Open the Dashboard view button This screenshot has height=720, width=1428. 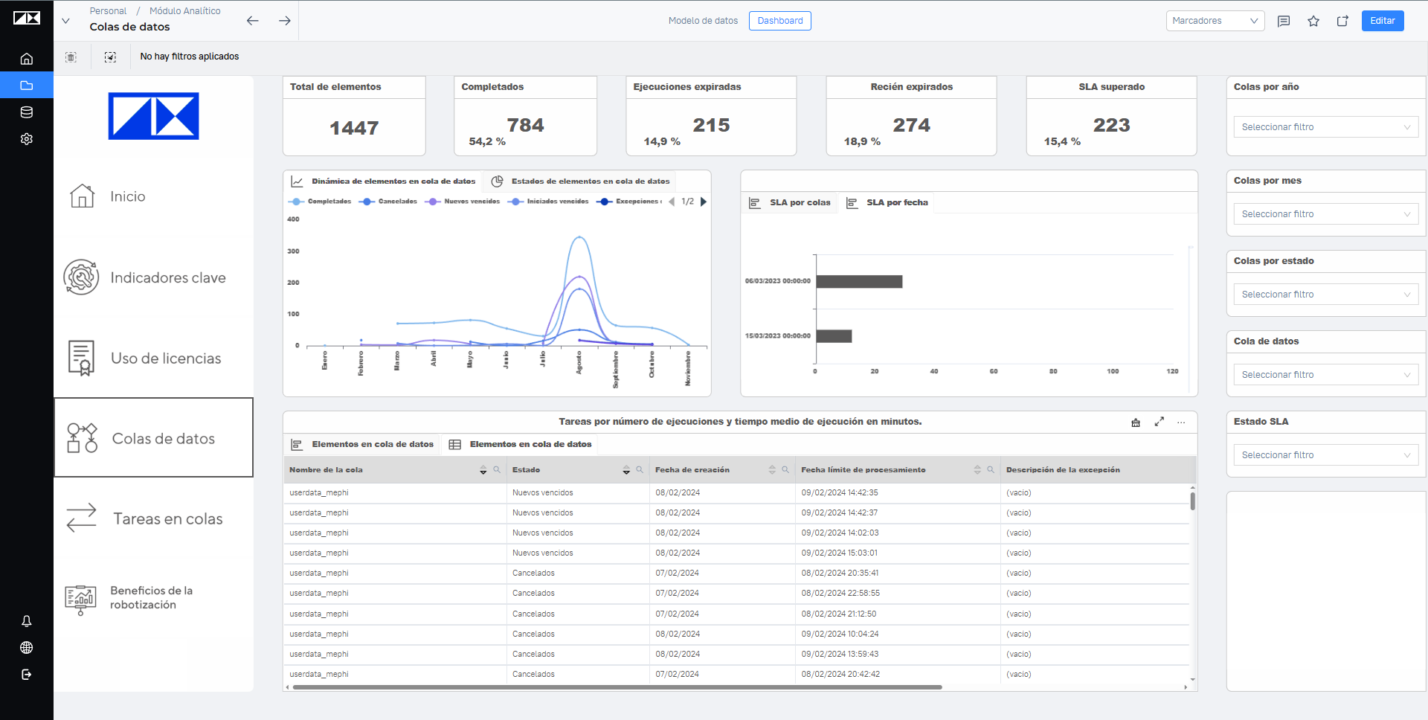pos(780,21)
